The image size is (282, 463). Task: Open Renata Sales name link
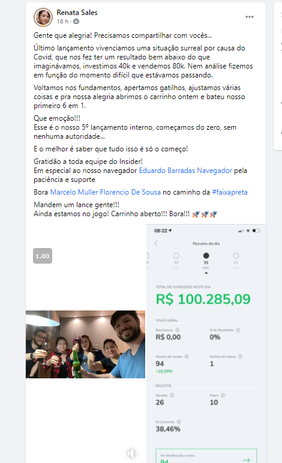click(x=77, y=13)
